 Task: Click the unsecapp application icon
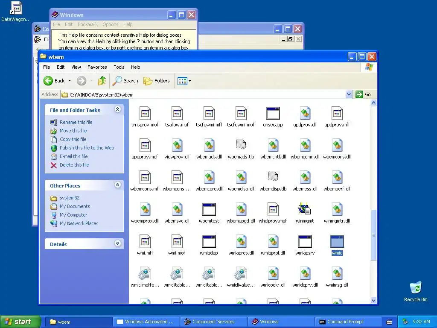(x=273, y=113)
